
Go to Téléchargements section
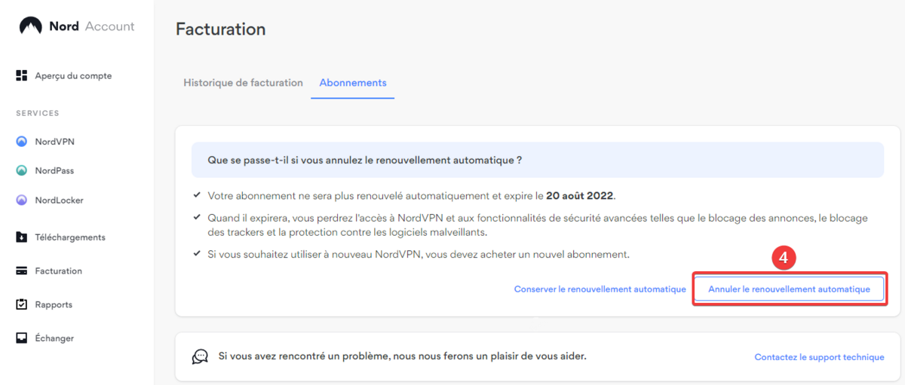(x=70, y=237)
